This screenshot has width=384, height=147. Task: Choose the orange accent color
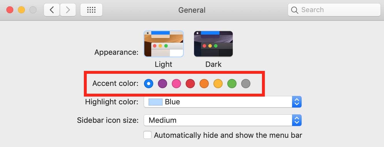tap(204, 84)
